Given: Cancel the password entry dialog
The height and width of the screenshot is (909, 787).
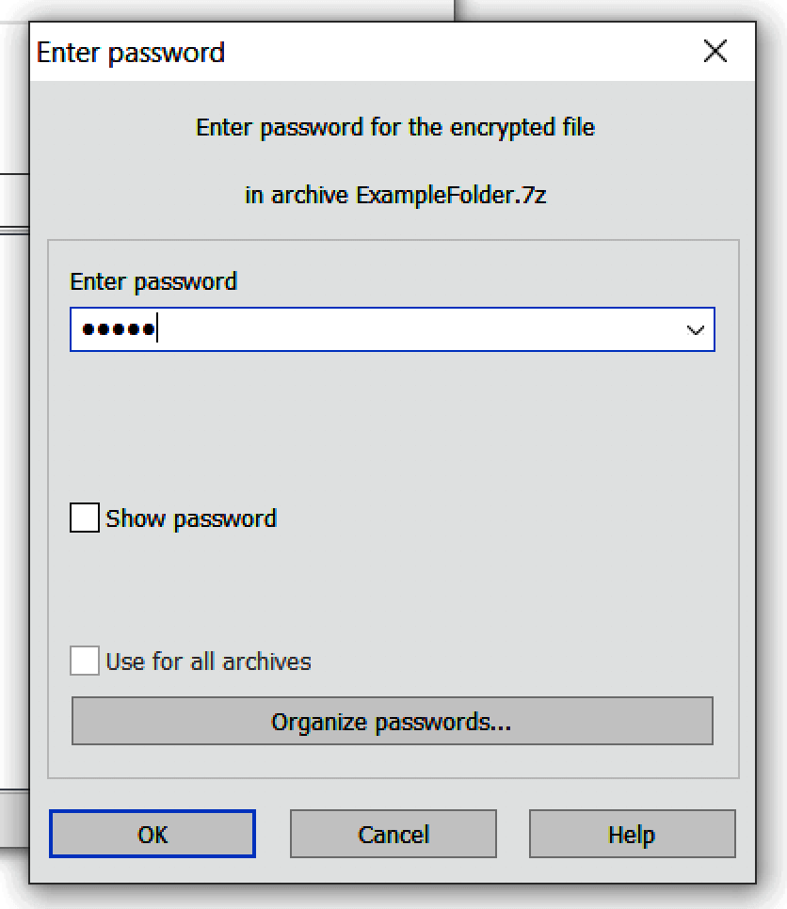Looking at the screenshot, I should click(x=393, y=834).
